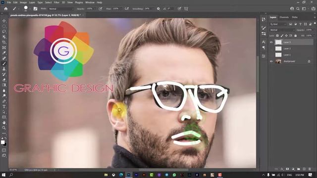Select the Blur tool

click(4, 90)
